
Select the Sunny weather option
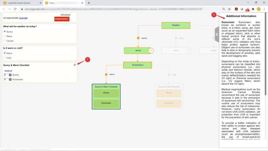[5, 32]
